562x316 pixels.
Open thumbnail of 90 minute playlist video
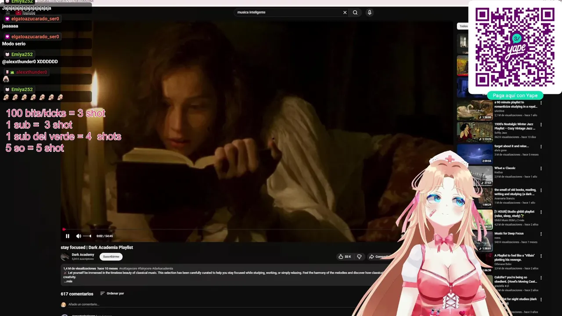[475, 110]
